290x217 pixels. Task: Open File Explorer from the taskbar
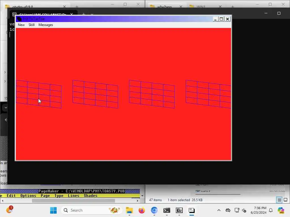tap(129, 210)
